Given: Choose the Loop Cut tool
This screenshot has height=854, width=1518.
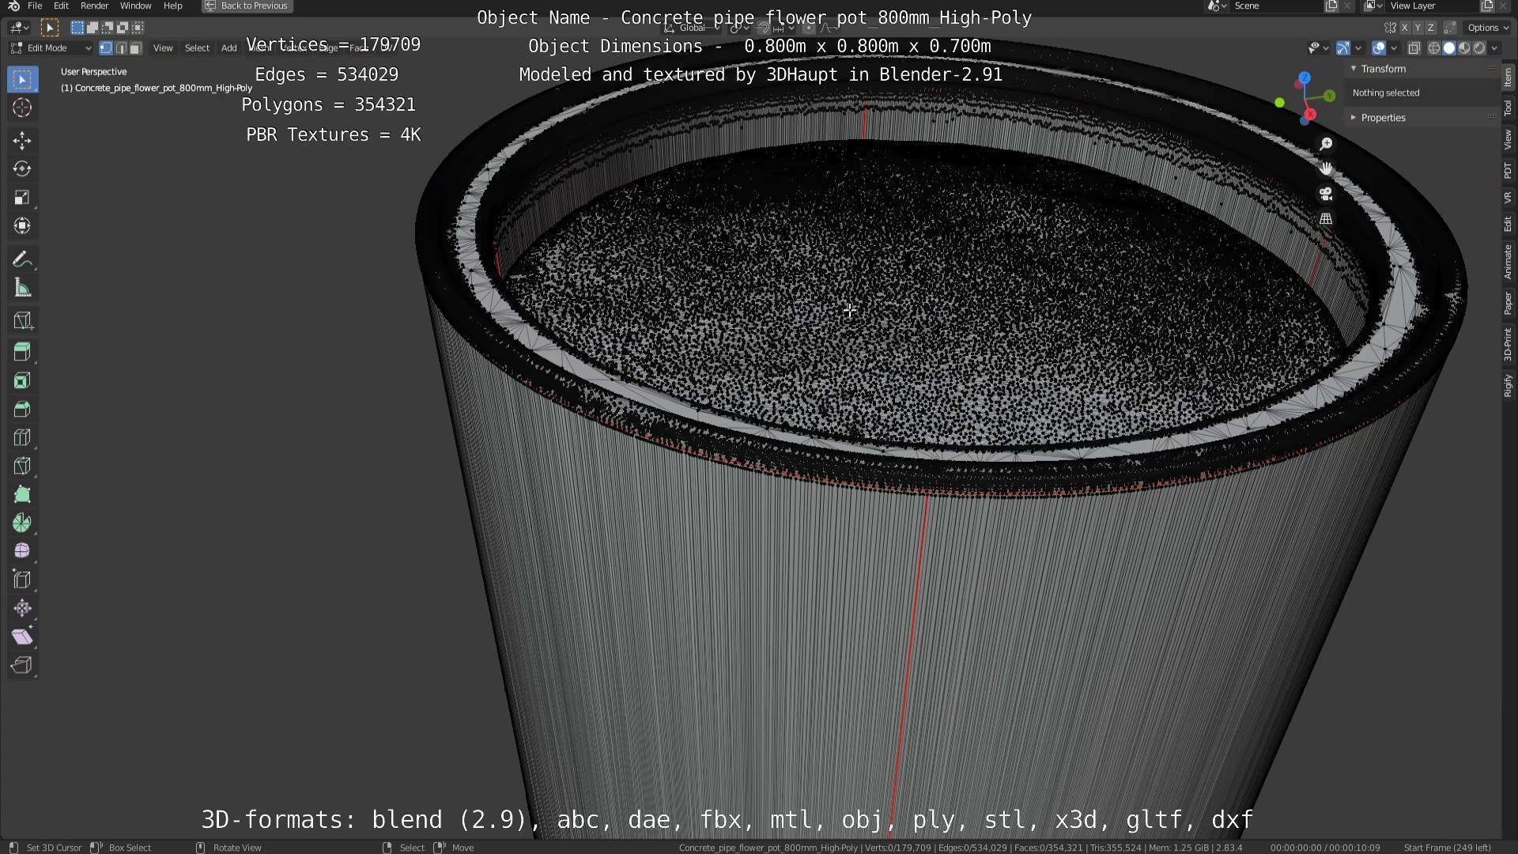Looking at the screenshot, I should (x=22, y=438).
